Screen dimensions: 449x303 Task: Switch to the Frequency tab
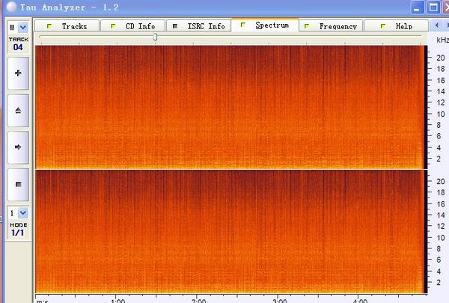(331, 26)
